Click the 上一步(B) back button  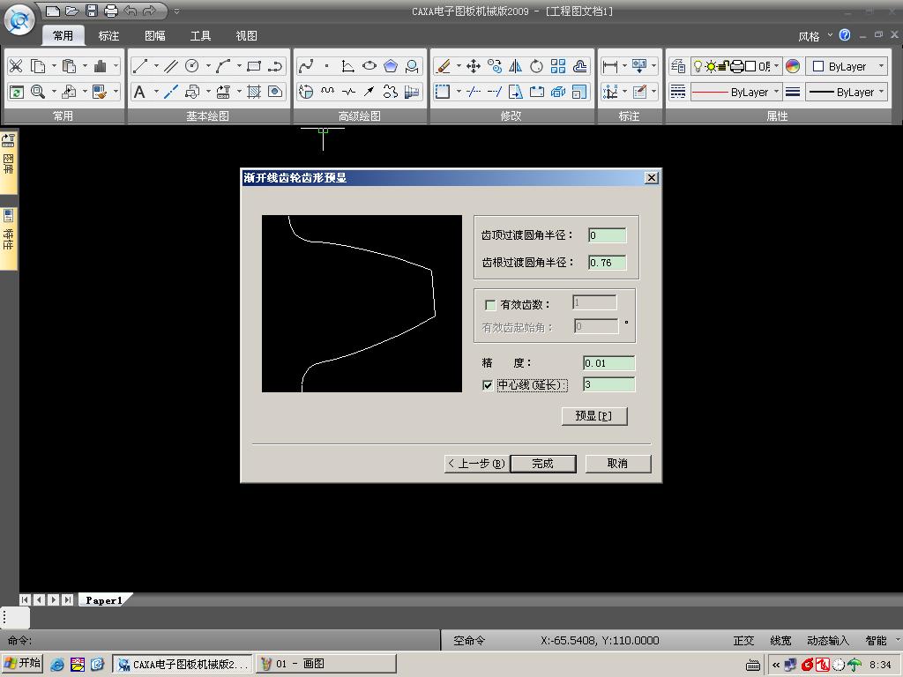click(475, 464)
